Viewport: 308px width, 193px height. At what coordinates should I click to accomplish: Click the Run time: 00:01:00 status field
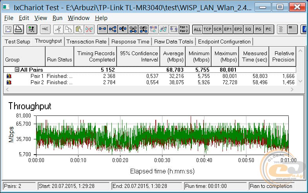coord(215,186)
